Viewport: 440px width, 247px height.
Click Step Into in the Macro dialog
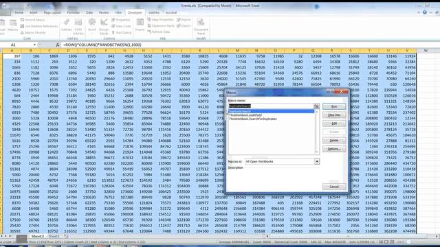click(334, 115)
